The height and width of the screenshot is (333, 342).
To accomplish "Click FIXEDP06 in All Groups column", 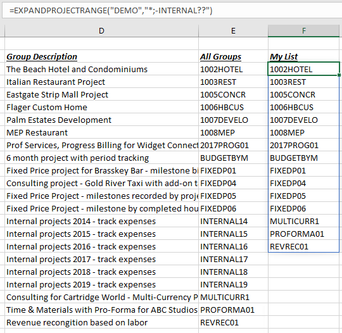I will [233, 208].
